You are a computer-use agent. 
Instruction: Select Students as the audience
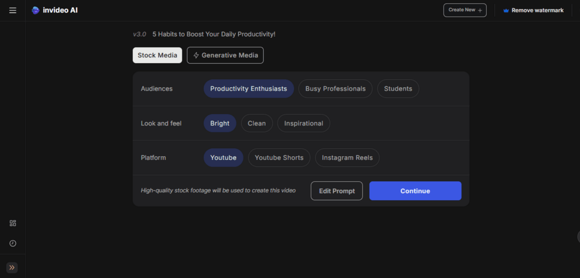coord(398,88)
